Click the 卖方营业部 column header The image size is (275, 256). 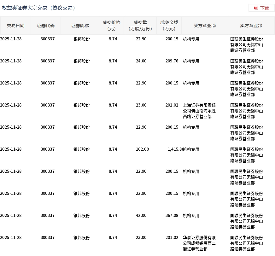[251, 26]
